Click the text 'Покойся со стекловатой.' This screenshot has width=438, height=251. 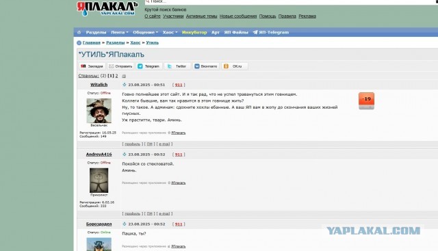(x=148, y=164)
